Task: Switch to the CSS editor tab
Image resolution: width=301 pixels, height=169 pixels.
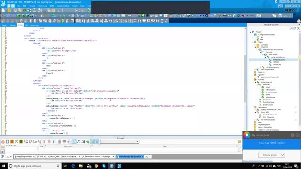Action: [x=26, y=25]
